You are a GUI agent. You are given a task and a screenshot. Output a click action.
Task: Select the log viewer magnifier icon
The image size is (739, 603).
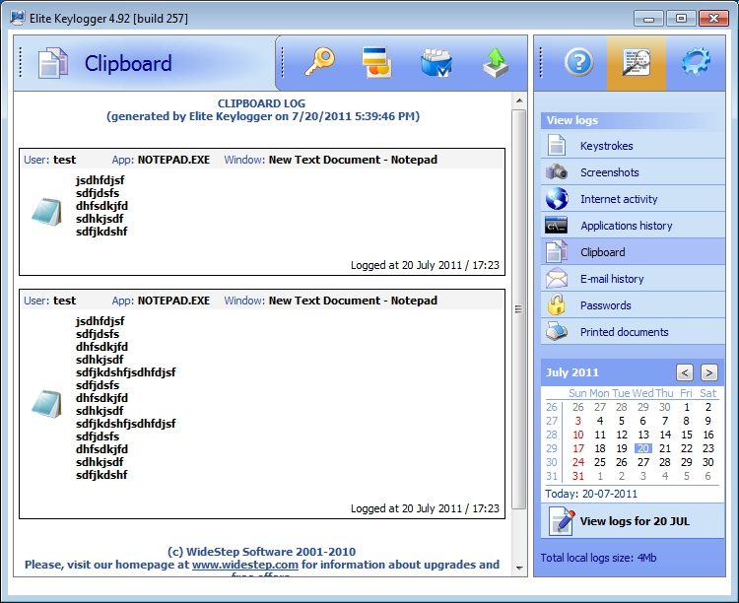pos(637,62)
